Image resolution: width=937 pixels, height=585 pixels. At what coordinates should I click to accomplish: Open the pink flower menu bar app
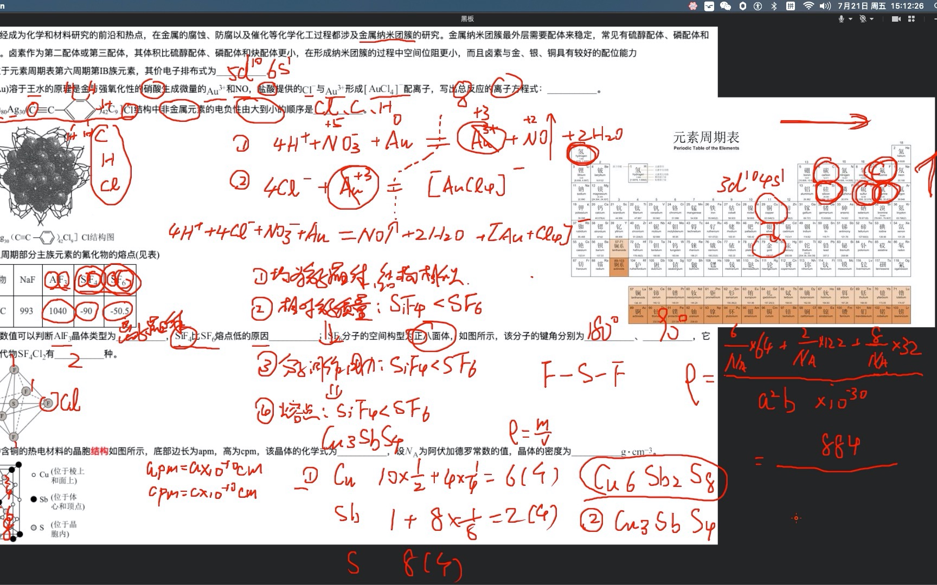(x=692, y=6)
